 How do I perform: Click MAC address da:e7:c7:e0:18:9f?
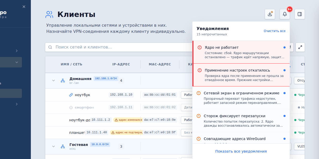click(x=160, y=132)
